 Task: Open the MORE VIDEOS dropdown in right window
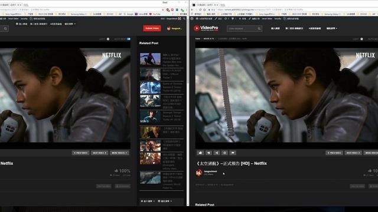371,153
